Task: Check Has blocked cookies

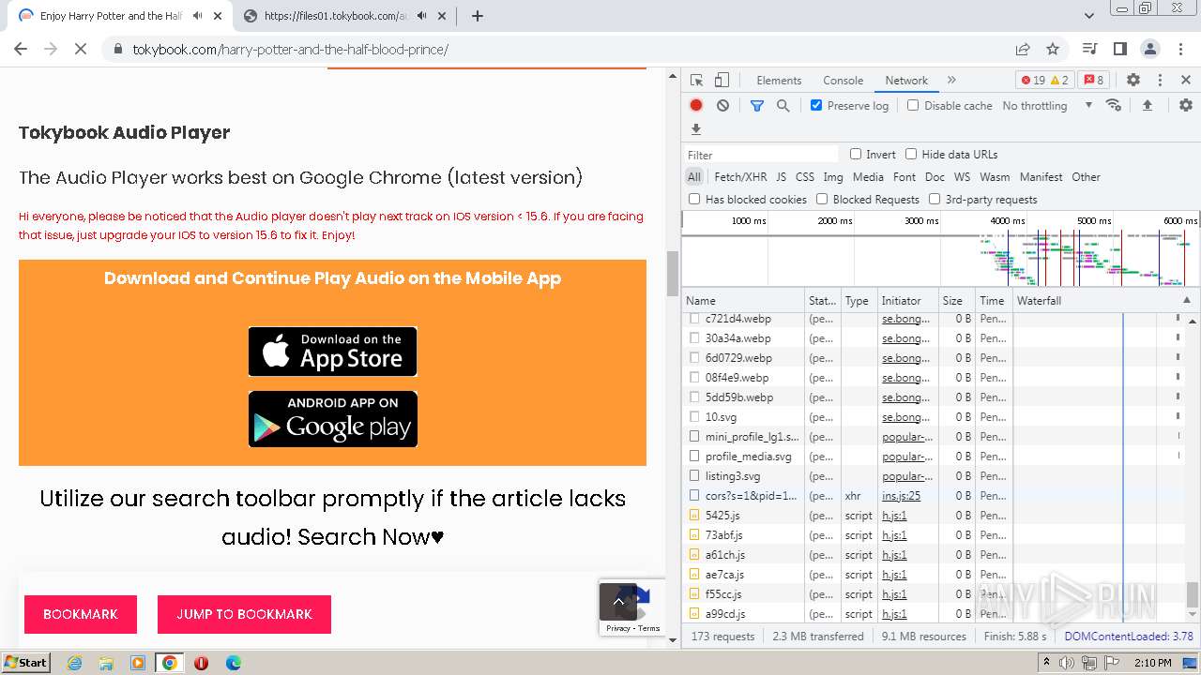Action: click(694, 199)
